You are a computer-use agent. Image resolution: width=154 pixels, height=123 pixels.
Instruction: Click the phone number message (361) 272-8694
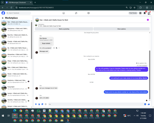click(x=44, y=98)
